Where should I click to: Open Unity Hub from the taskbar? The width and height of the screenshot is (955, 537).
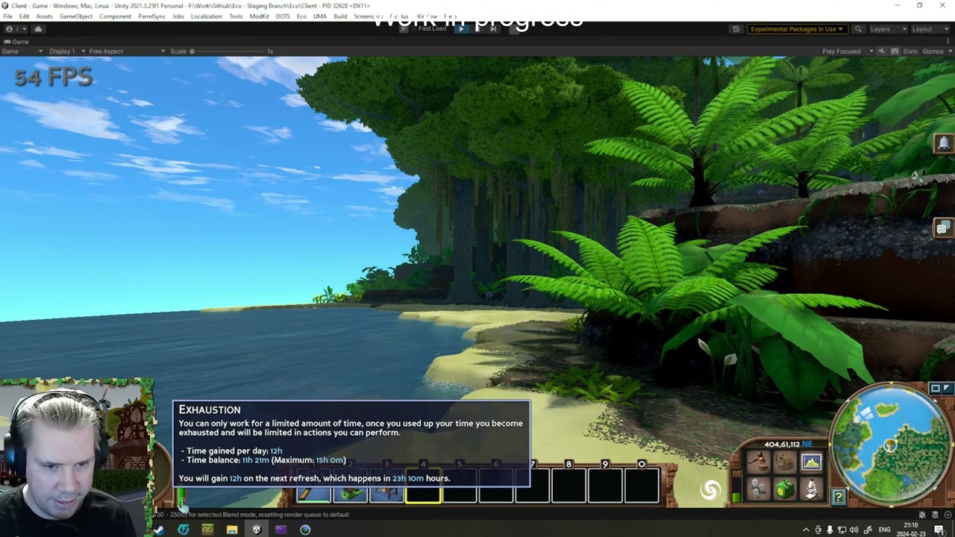257,530
